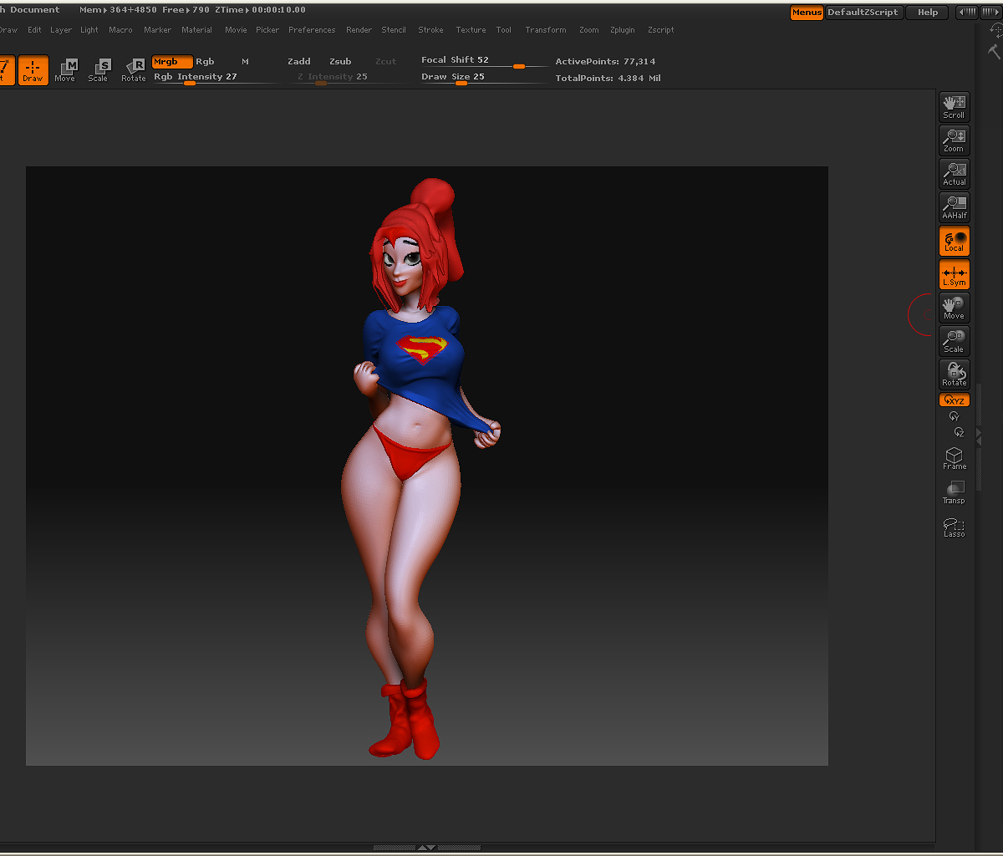Open the Texture menu
1003x856 pixels.
(471, 30)
